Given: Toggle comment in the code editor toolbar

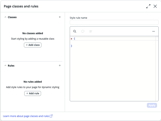Looking at the screenshot, I should click(83, 31).
